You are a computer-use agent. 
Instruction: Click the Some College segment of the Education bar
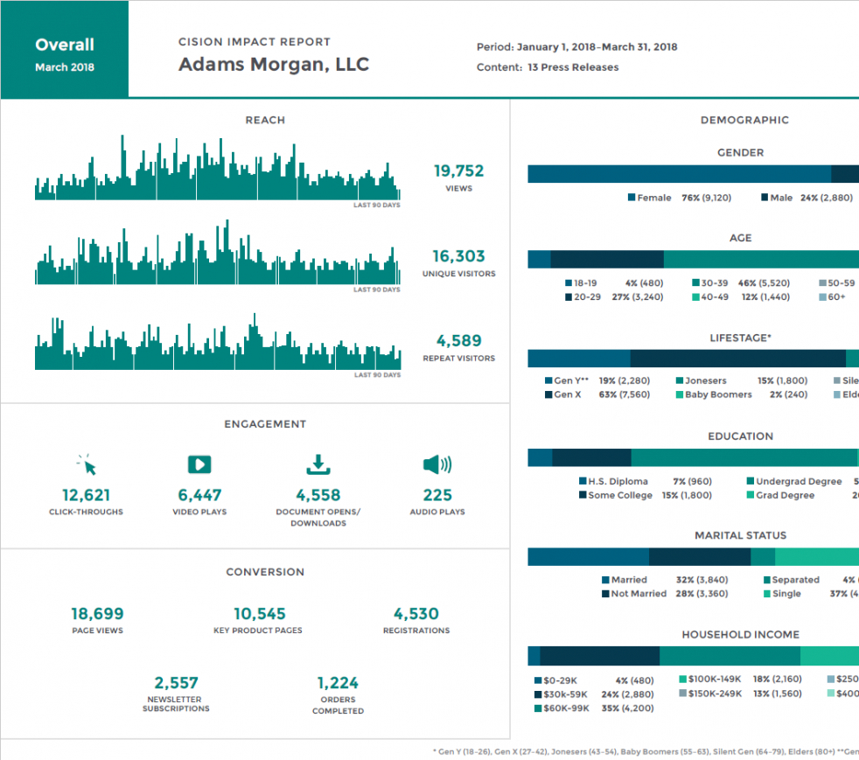tap(591, 457)
